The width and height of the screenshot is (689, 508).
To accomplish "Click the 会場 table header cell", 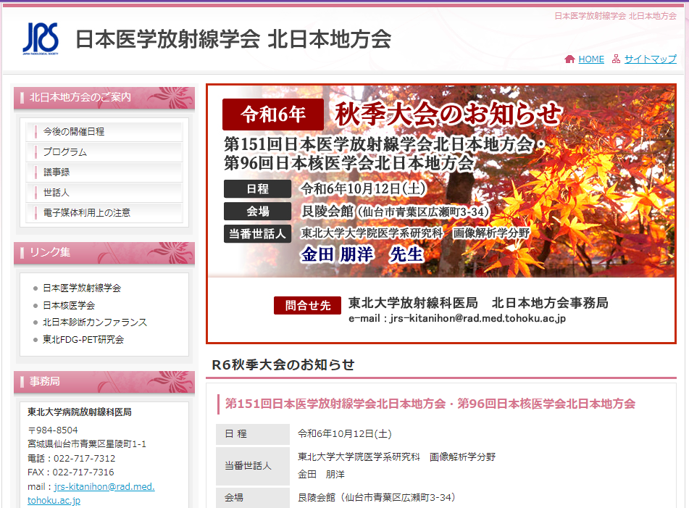I will 253,497.
